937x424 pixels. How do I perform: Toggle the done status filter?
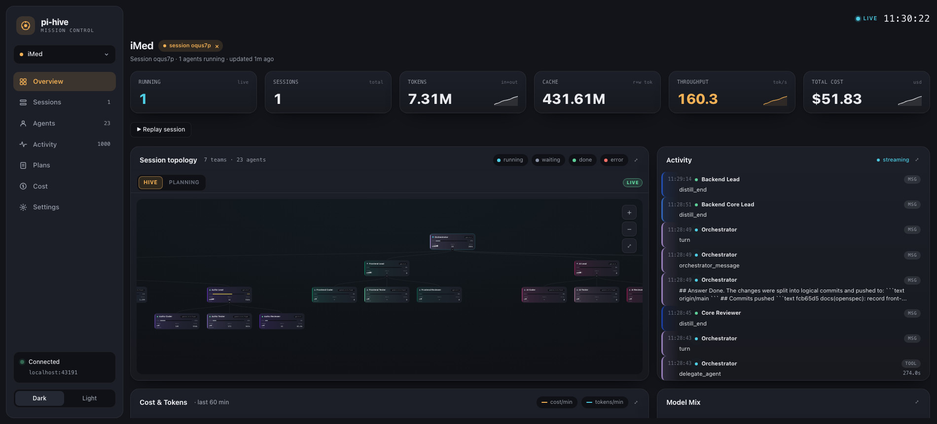coord(582,160)
